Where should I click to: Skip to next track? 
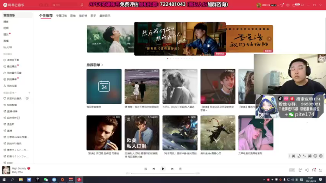[x=172, y=169]
